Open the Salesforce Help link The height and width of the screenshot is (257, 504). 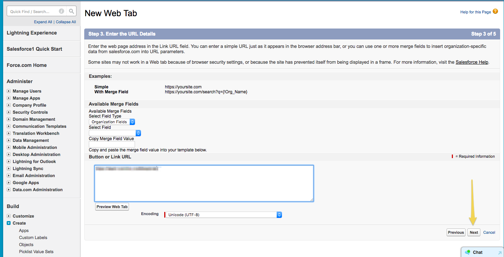coord(472,62)
